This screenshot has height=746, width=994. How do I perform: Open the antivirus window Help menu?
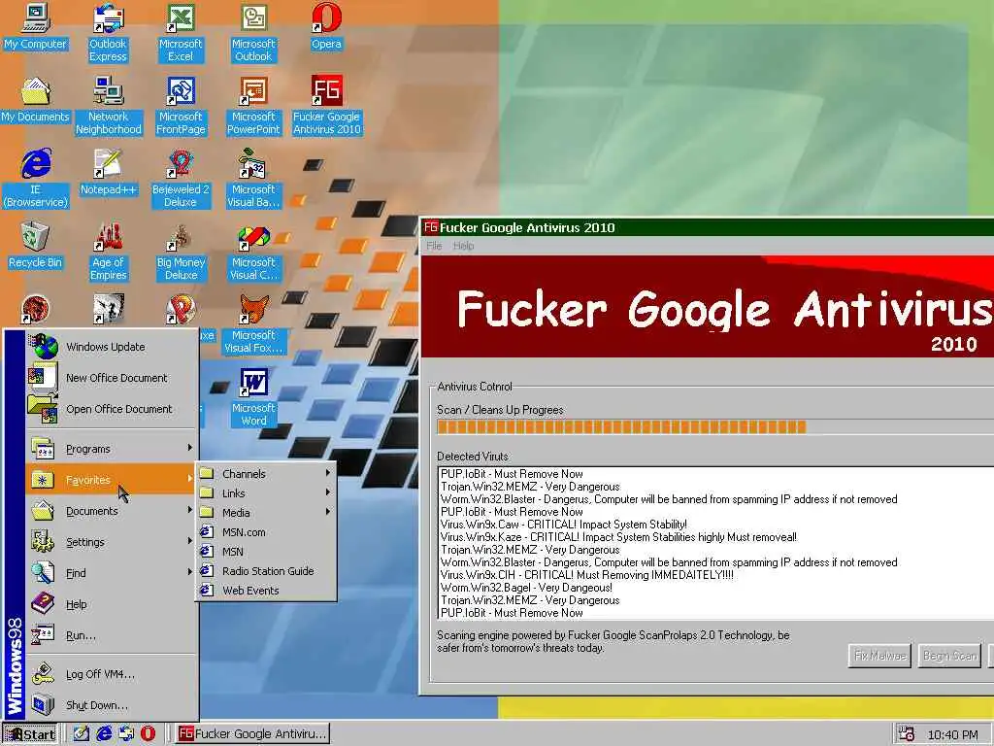(463, 246)
